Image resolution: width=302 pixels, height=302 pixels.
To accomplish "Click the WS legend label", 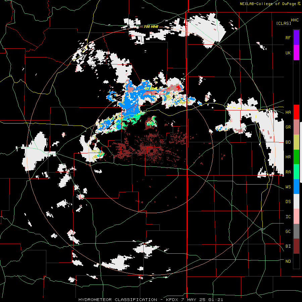I will [x=288, y=187].
